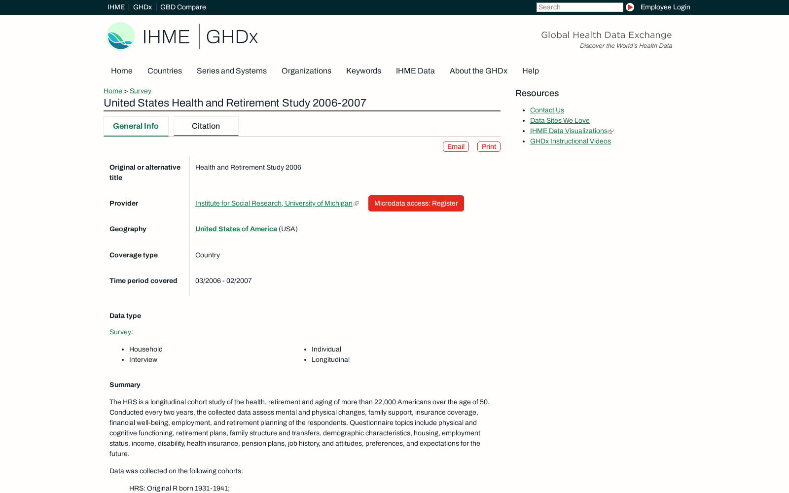The width and height of the screenshot is (789, 493).
Task: Open IHME Data menu item
Action: 415,71
